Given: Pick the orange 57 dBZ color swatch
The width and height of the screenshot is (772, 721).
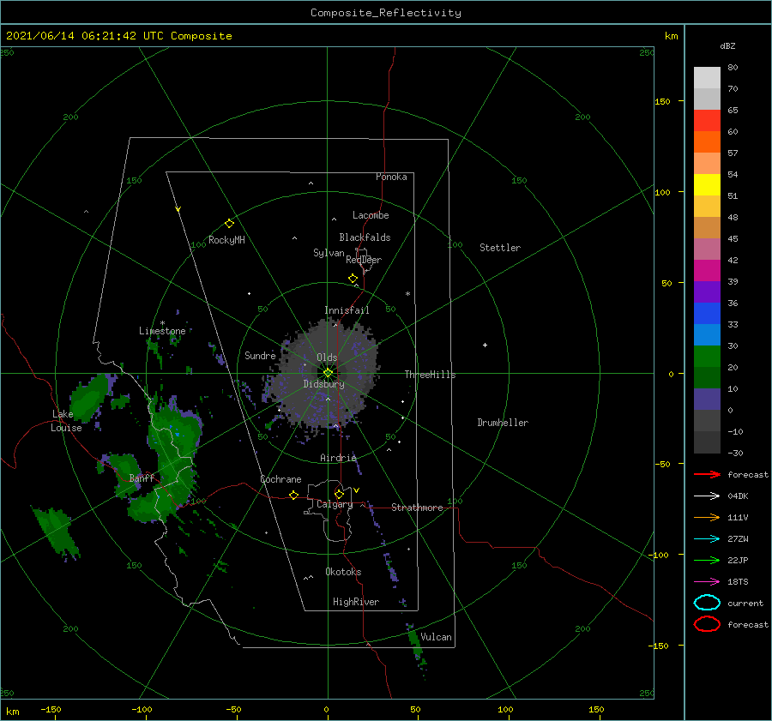Looking at the screenshot, I should pos(707,141).
